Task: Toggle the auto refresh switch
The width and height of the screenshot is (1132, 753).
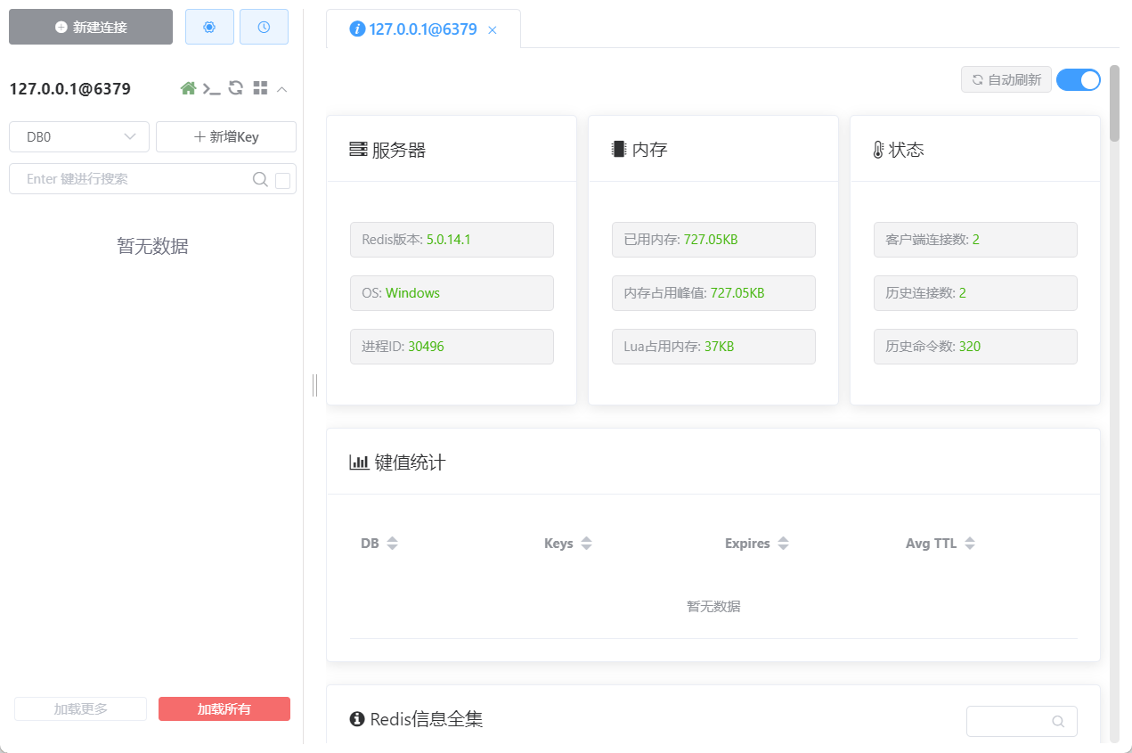Action: pyautogui.click(x=1079, y=79)
